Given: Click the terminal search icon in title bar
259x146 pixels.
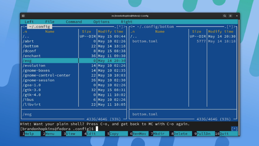Looking at the screenshot, I should click(x=225, y=16).
